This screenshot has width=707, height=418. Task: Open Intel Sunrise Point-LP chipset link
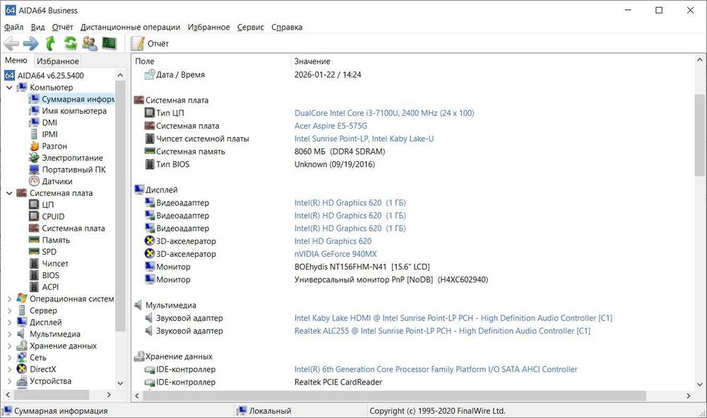point(364,139)
